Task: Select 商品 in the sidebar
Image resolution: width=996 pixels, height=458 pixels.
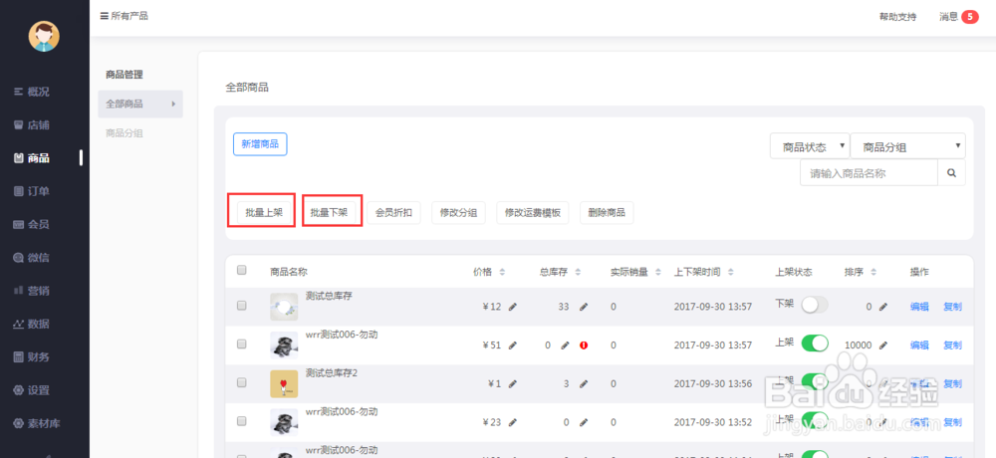Action: (32, 158)
